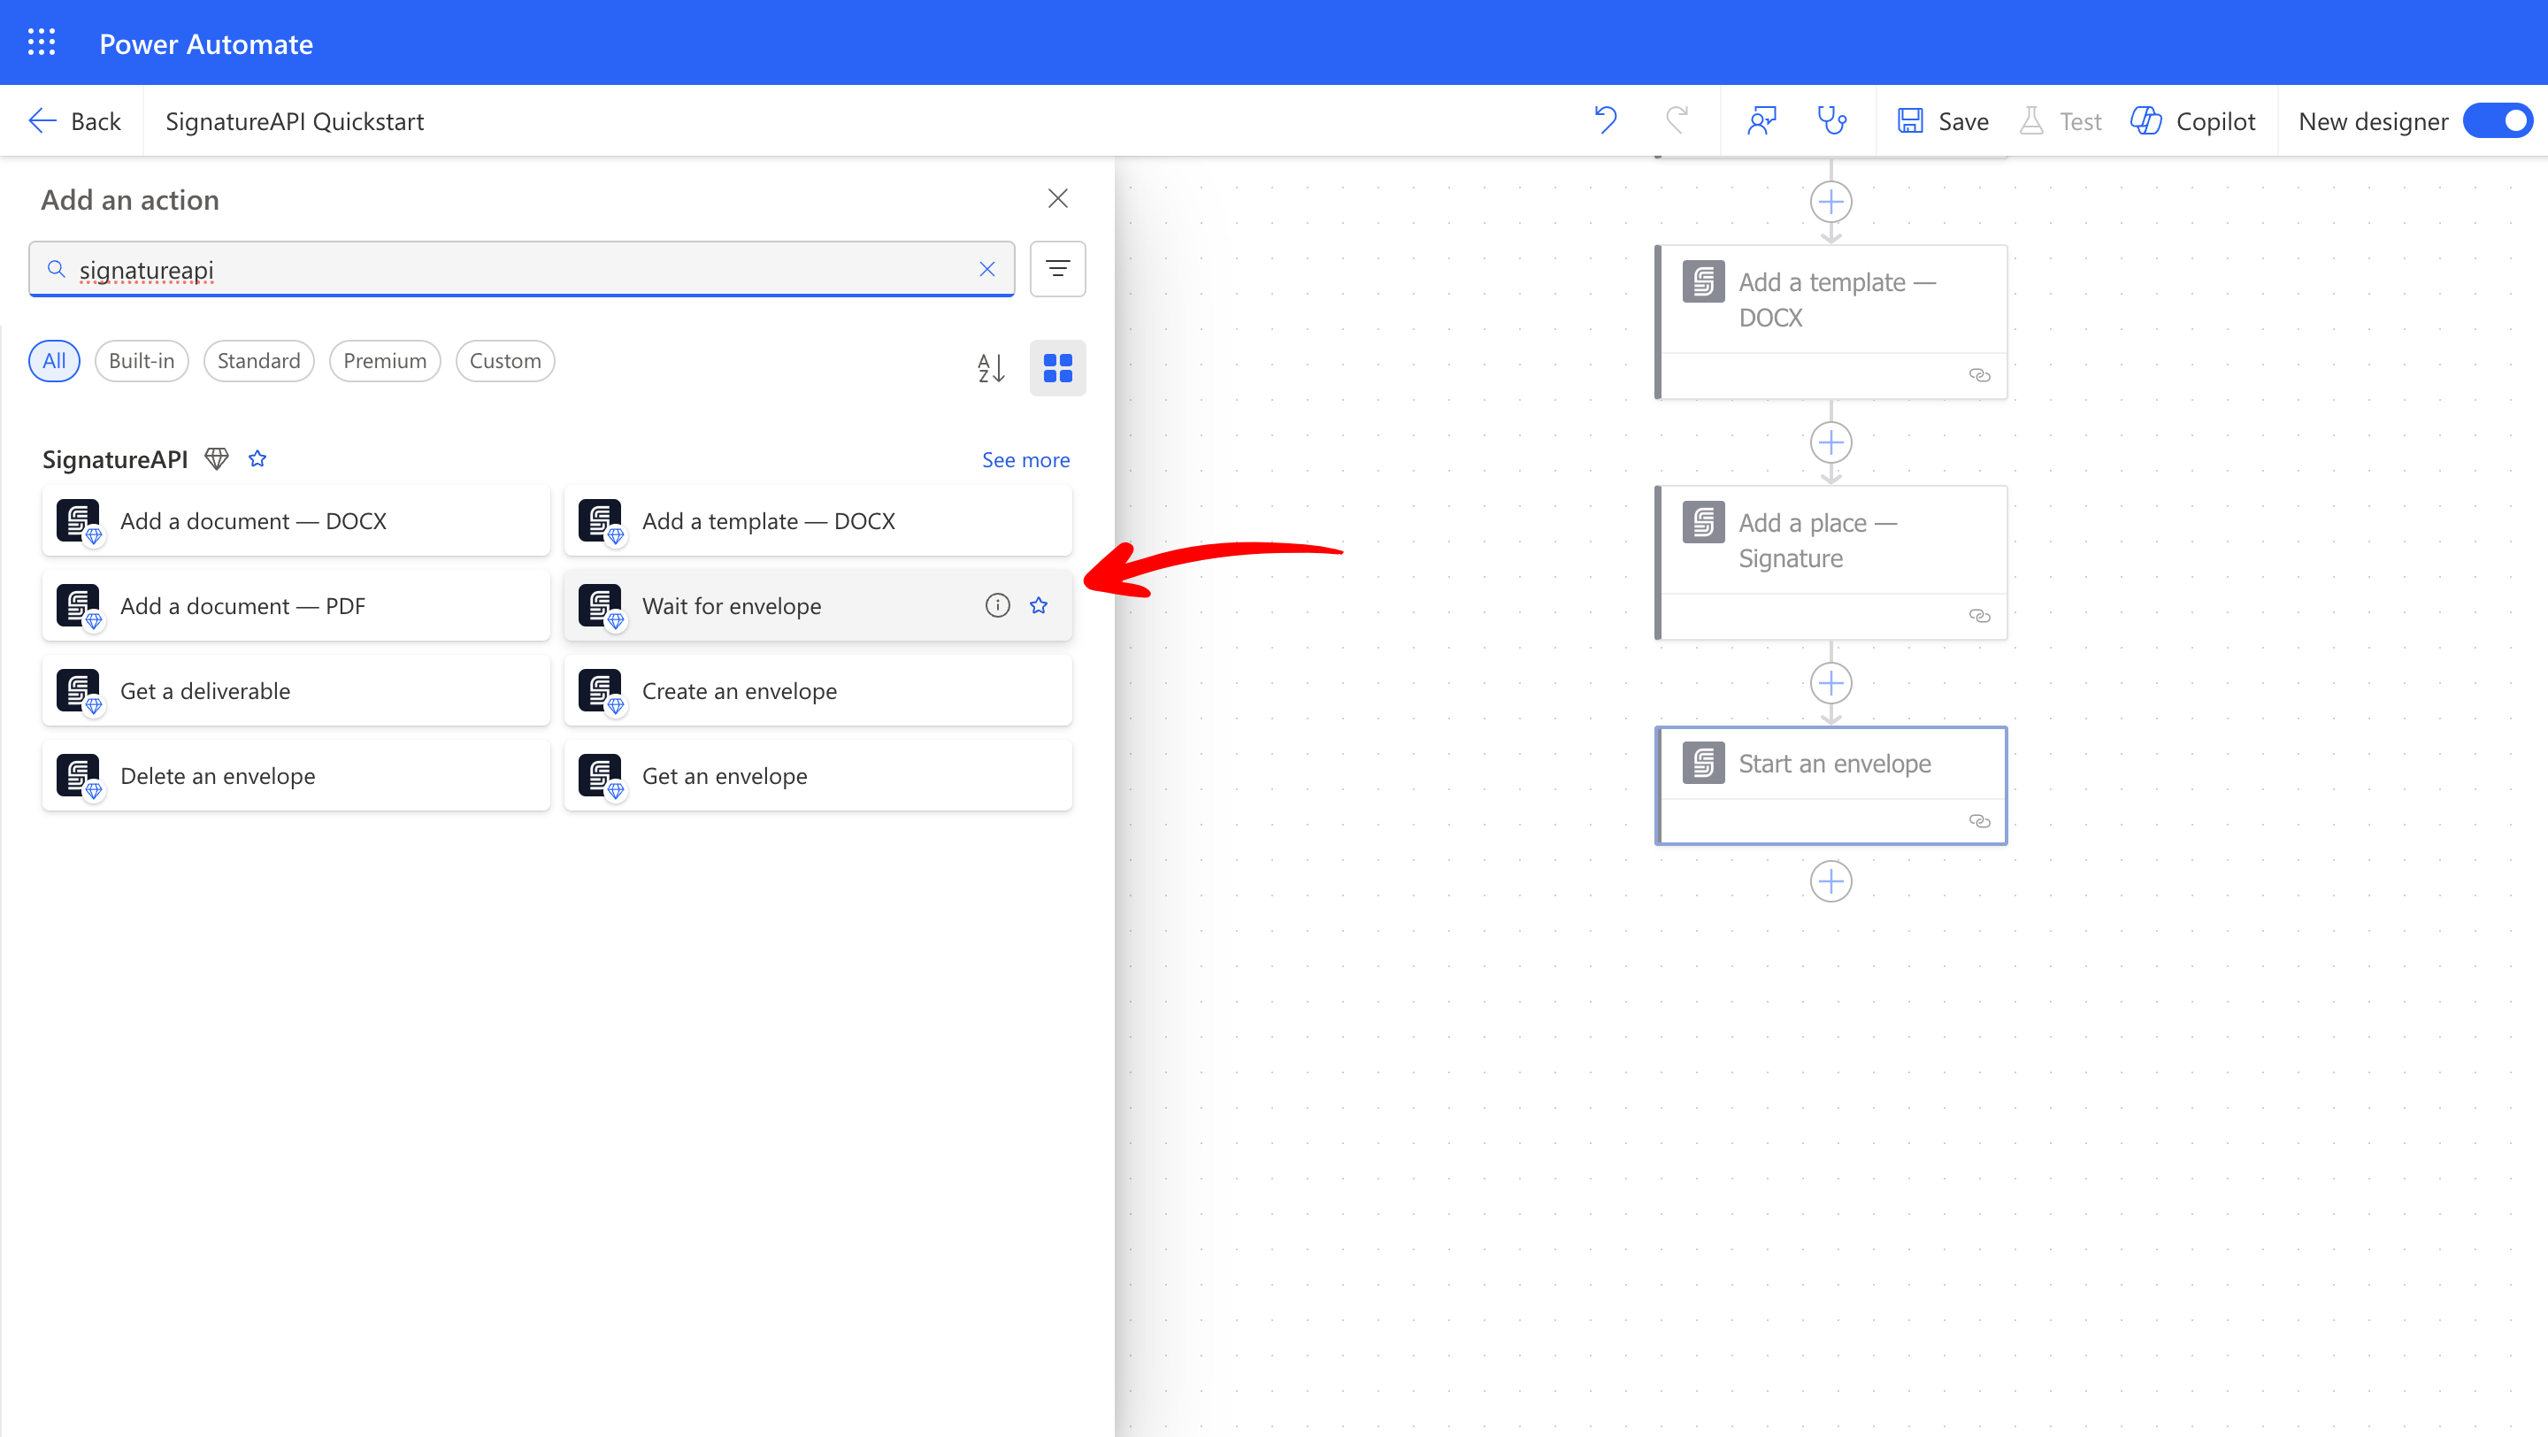Screen dimensions: 2548x1437
Task: Select the Create an envelope action
Action: point(817,691)
